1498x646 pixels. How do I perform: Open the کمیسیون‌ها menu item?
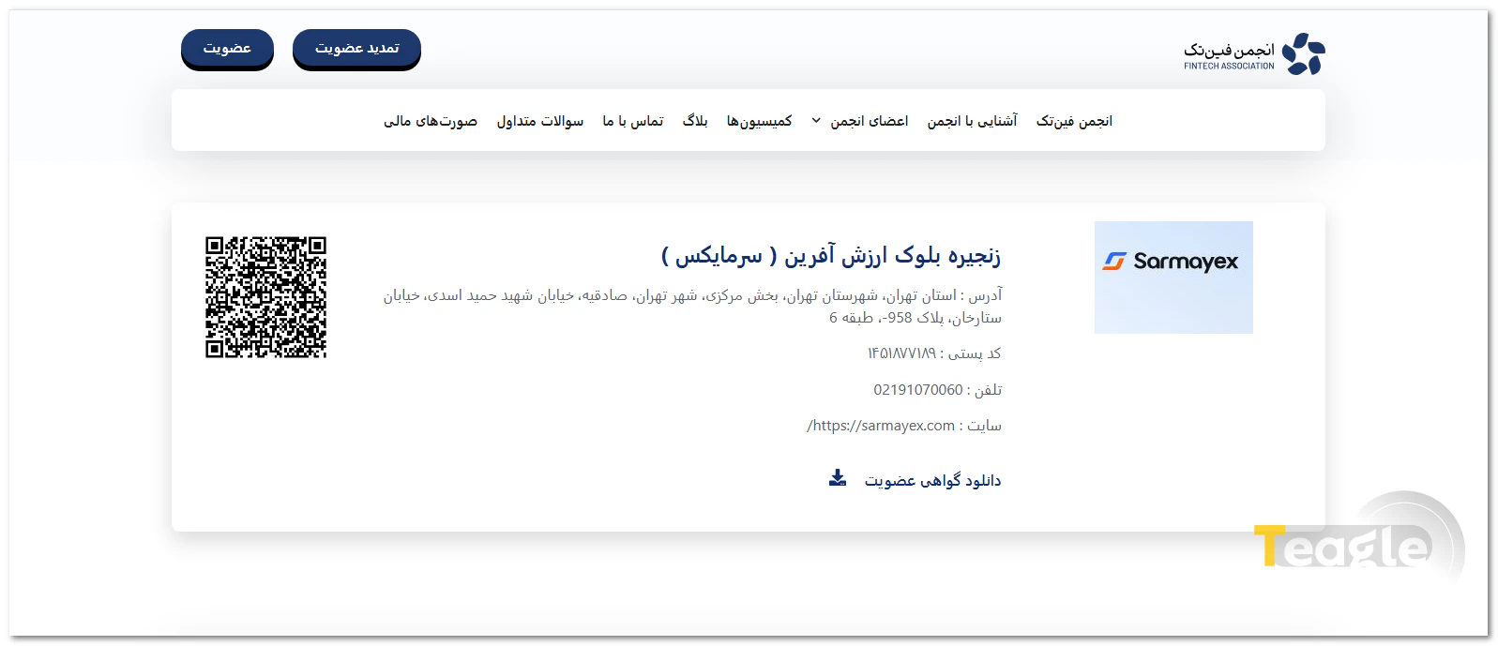(x=759, y=121)
